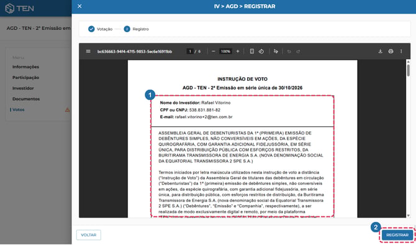
Task: Zoom in the PDF with the plus icon
Action: click(x=238, y=51)
